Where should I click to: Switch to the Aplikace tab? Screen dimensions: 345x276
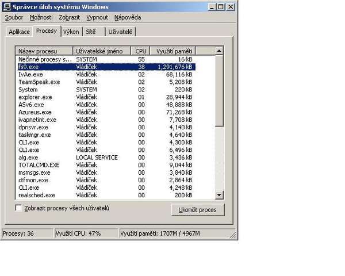[x=19, y=32]
